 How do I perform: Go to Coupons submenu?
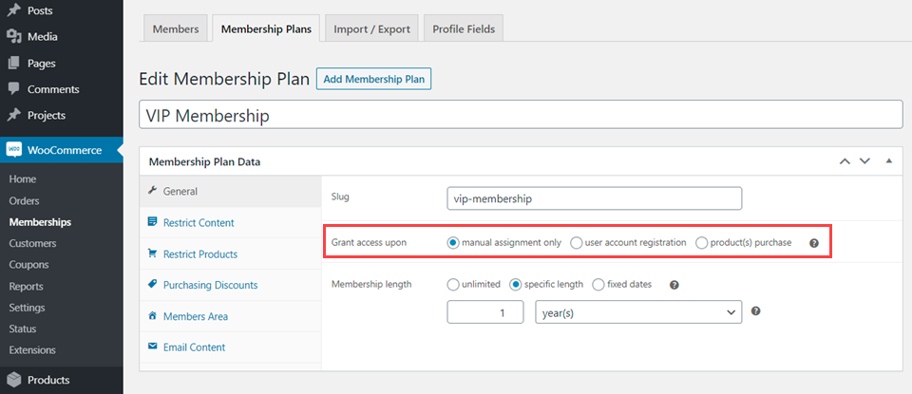[29, 265]
